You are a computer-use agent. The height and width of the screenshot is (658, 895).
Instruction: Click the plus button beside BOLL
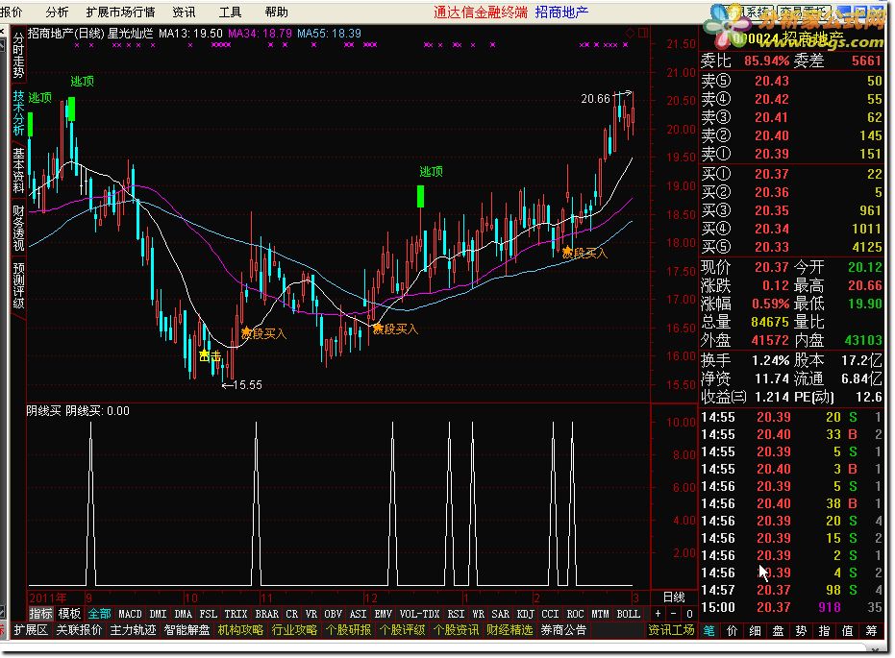[659, 614]
